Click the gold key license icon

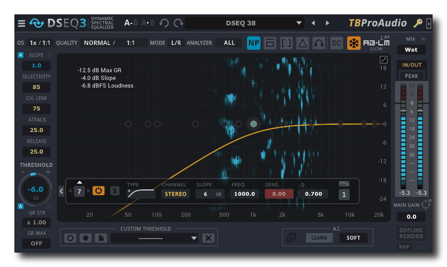pos(418,23)
